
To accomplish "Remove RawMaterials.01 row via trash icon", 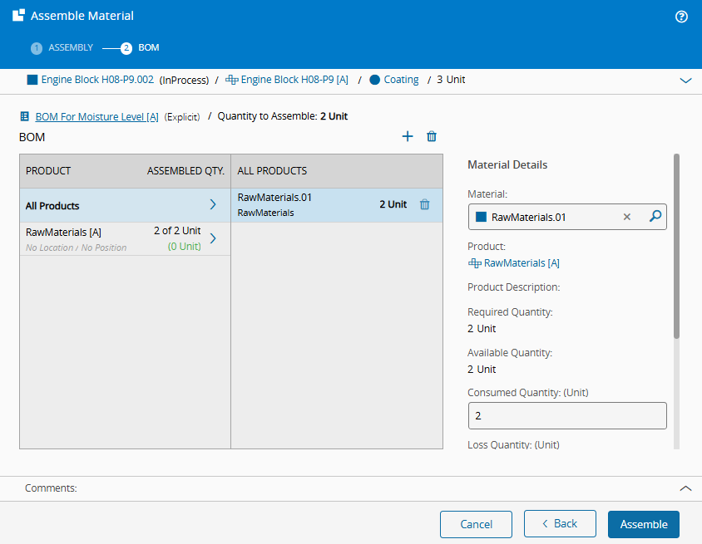I will pos(424,204).
